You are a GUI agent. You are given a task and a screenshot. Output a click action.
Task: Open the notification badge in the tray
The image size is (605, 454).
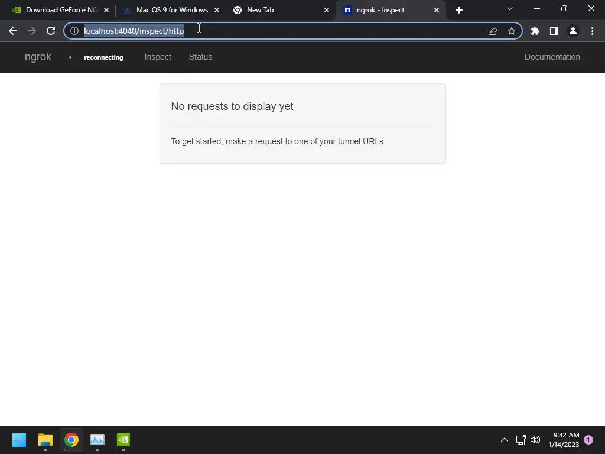coord(588,440)
